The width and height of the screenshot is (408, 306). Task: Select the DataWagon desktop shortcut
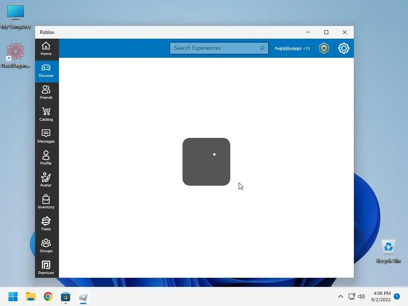16,55
